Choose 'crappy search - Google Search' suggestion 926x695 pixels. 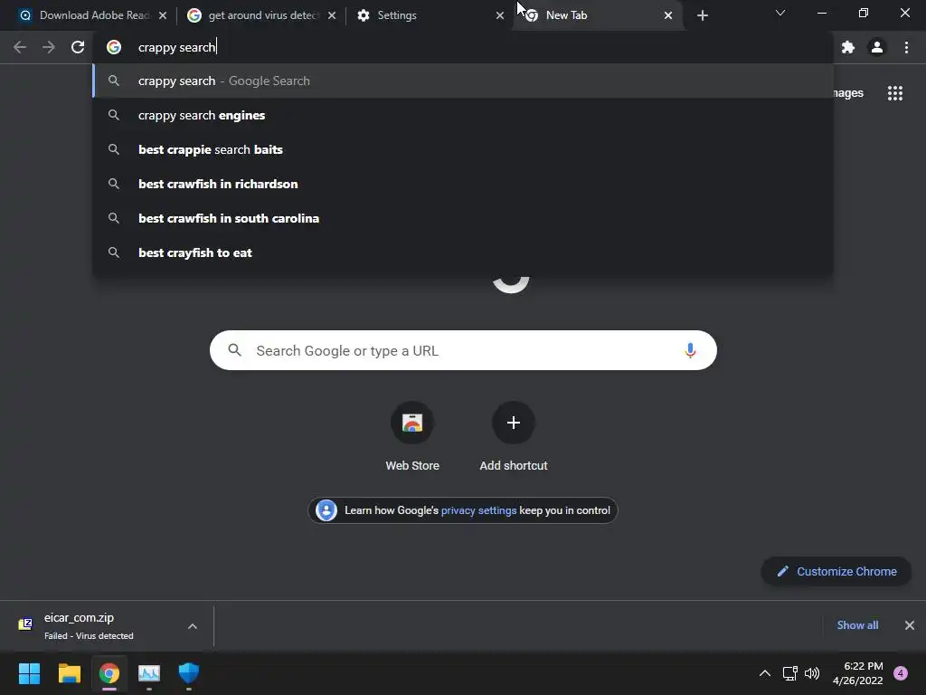(x=463, y=81)
